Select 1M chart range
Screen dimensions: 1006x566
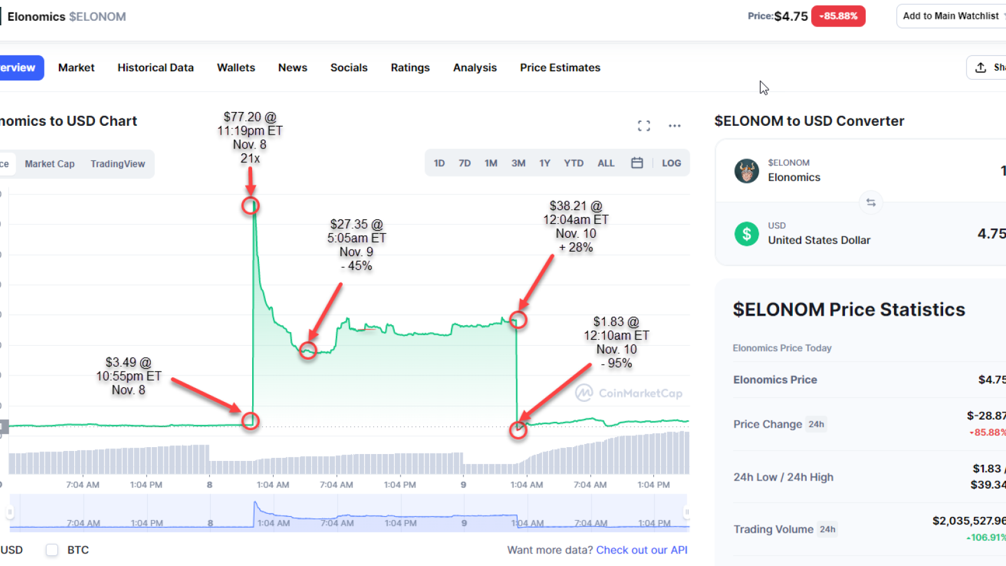pyautogui.click(x=491, y=163)
